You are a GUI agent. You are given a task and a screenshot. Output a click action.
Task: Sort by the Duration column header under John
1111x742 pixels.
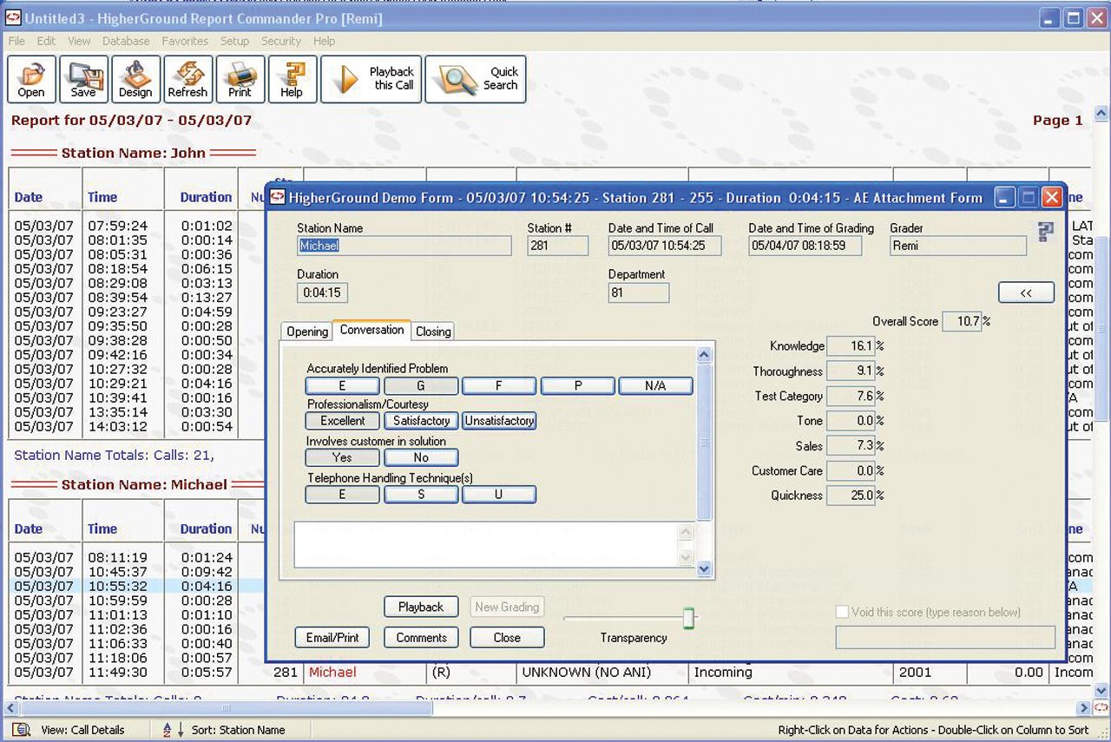pos(206,197)
